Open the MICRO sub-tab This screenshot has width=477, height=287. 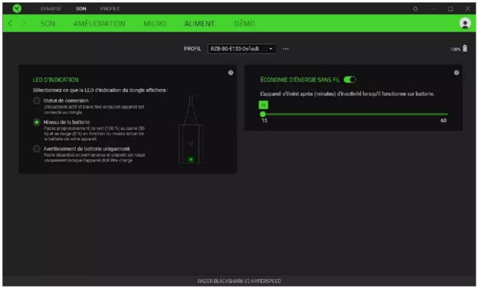[x=155, y=24]
